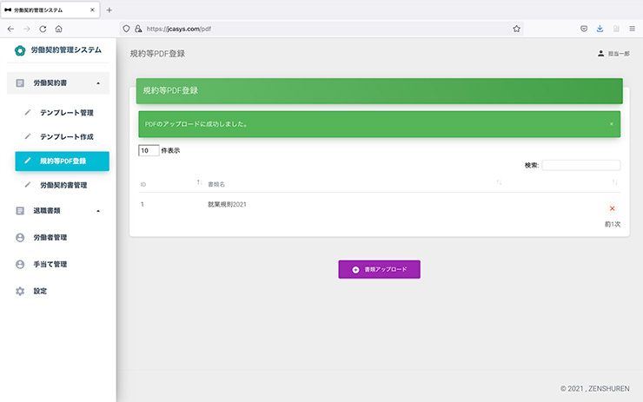Viewport: 643px width, 402px height.
Task: Expand the 退職書類 section arrow
Action: (x=98, y=211)
